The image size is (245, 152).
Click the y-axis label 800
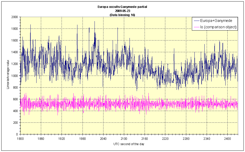pyautogui.click(x=15, y=87)
